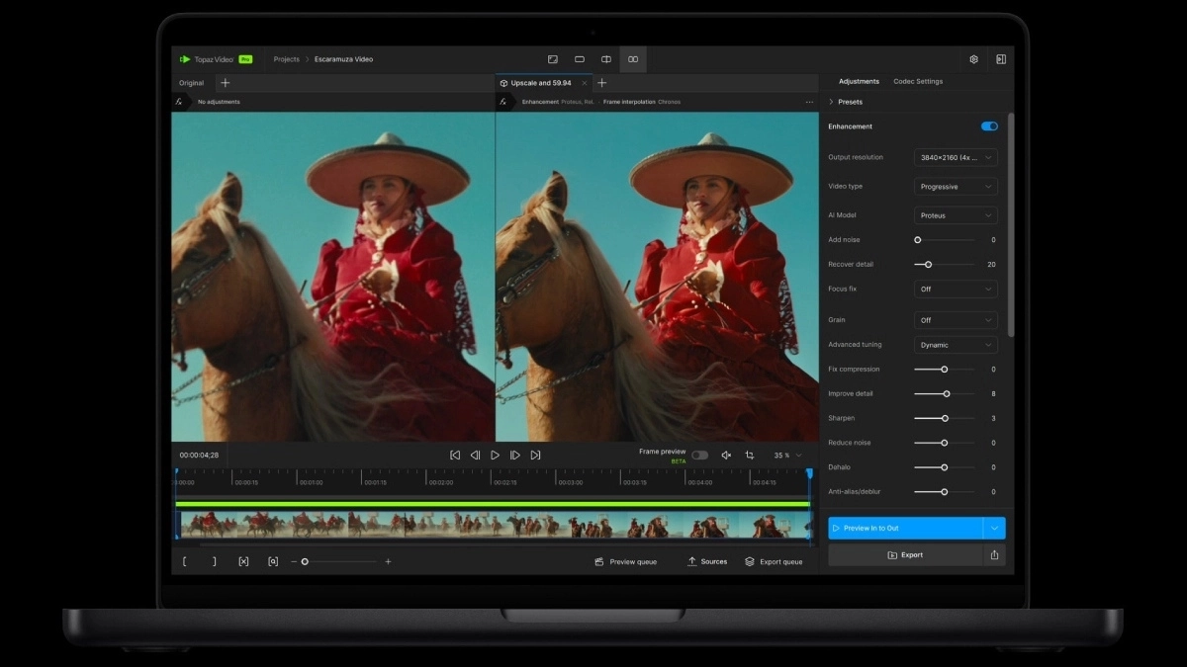The image size is (1187, 667).
Task: Click the panel toggle icon top right
Action: (1001, 59)
